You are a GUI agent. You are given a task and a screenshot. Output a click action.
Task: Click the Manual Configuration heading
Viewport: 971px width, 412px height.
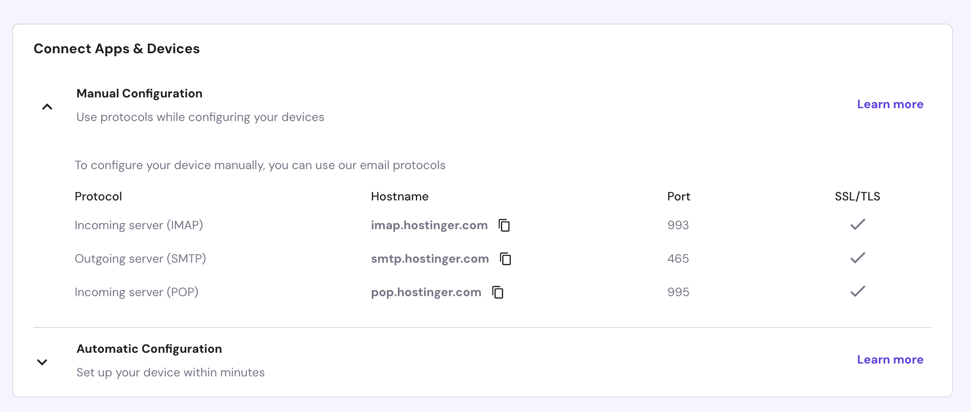[x=139, y=94]
